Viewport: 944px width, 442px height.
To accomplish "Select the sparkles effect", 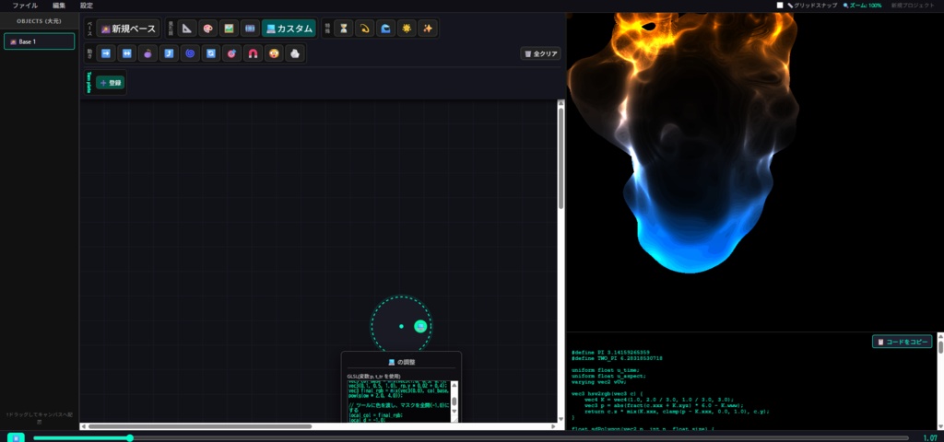I will coord(428,29).
